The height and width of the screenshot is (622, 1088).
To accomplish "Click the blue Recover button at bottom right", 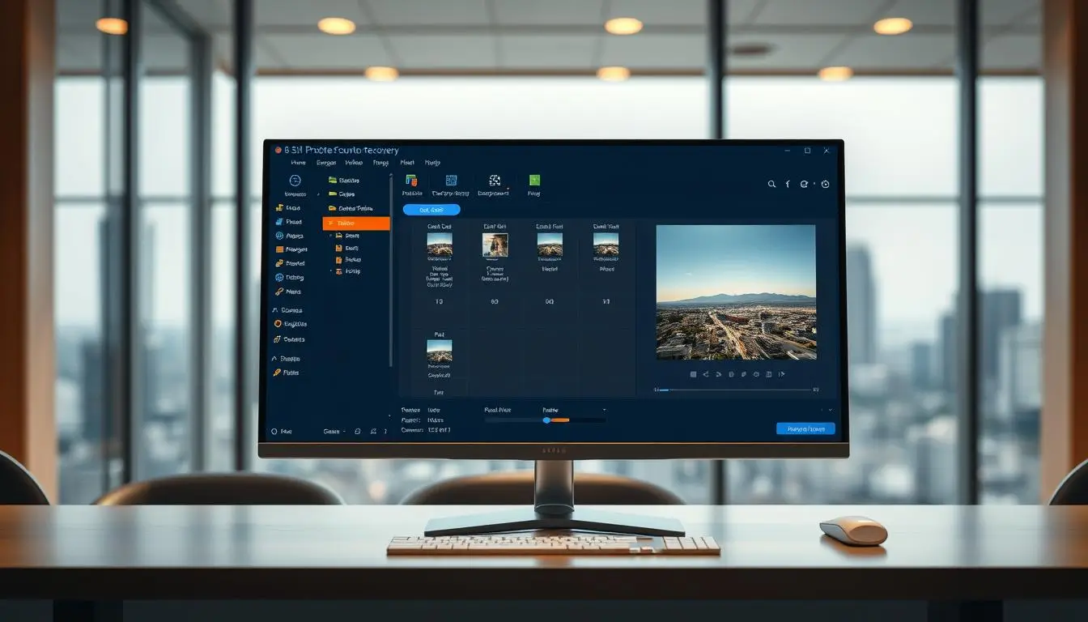I will pos(806,428).
